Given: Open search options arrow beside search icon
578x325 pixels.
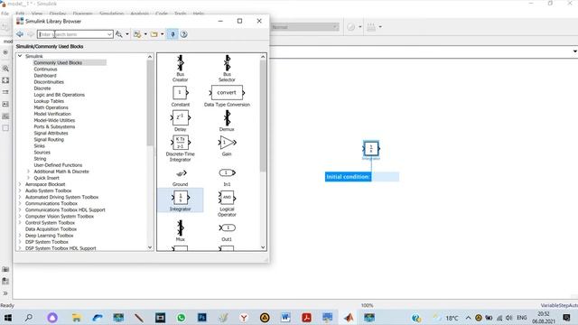Looking at the screenshot, I should [127, 34].
